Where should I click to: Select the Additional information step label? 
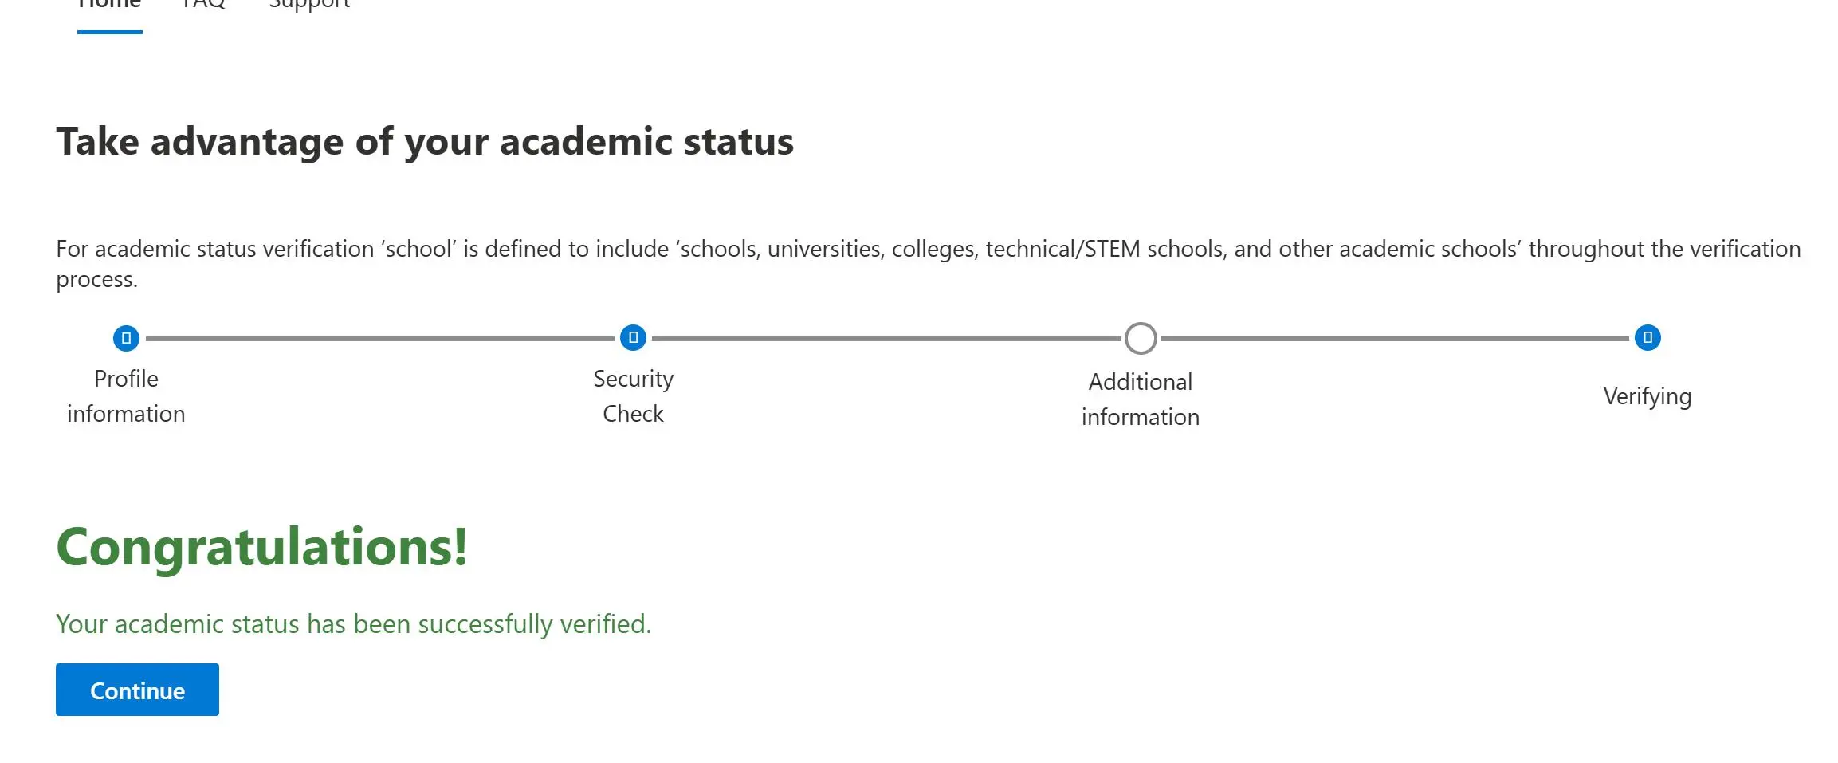pyautogui.click(x=1141, y=399)
